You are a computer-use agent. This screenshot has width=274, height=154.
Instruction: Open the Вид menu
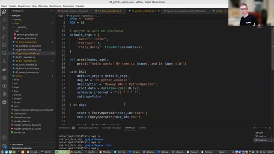click(34, 6)
